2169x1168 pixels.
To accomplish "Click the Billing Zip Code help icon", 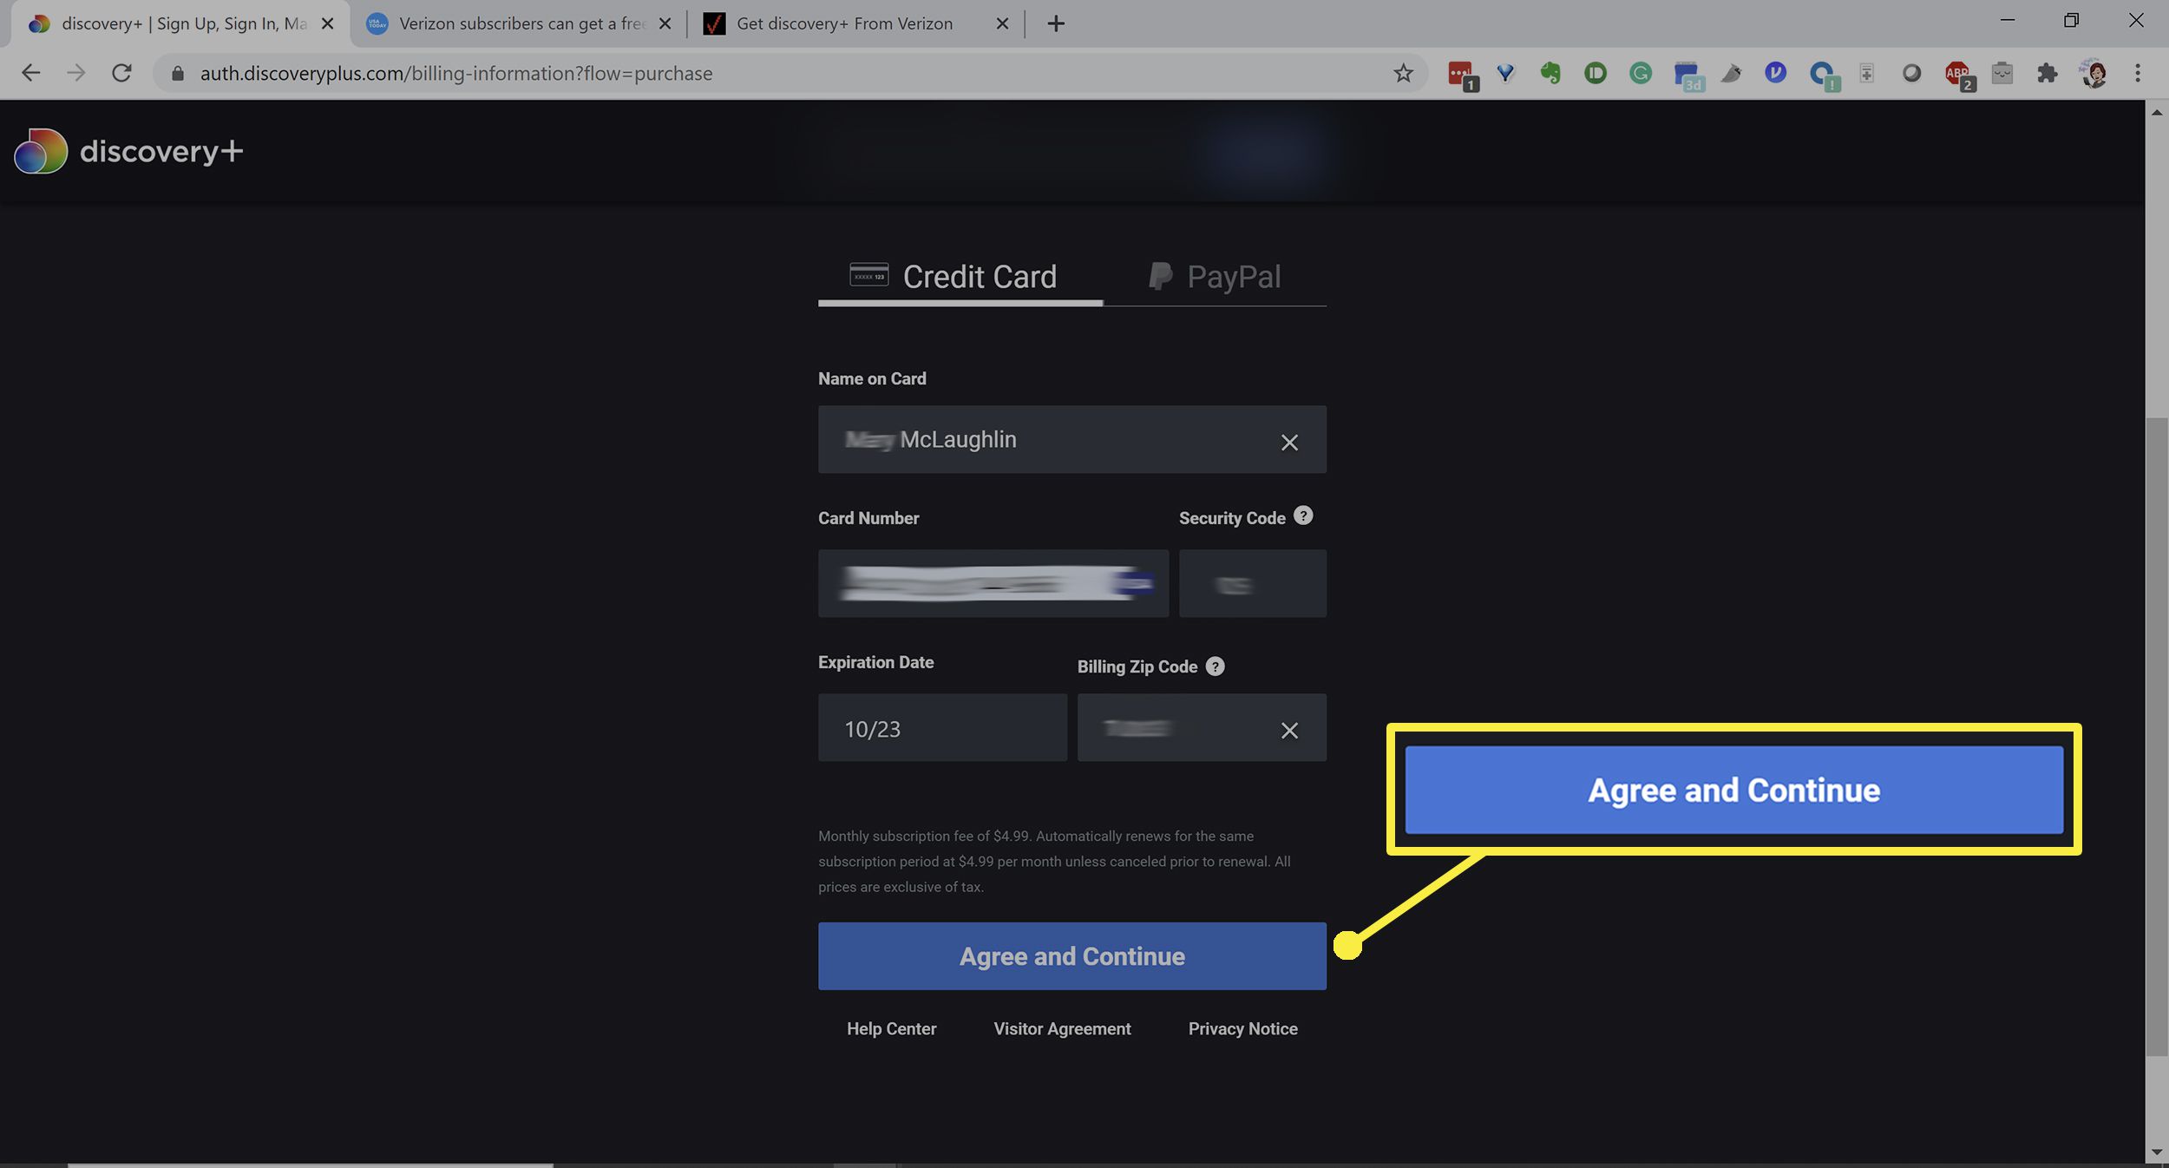I will 1215,666.
